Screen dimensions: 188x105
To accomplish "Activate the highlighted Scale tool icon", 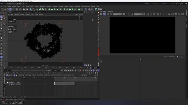I will coord(10,9).
